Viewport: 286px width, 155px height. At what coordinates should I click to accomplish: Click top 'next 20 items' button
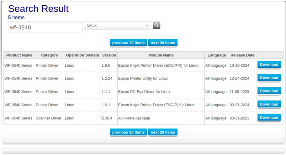tap(163, 43)
